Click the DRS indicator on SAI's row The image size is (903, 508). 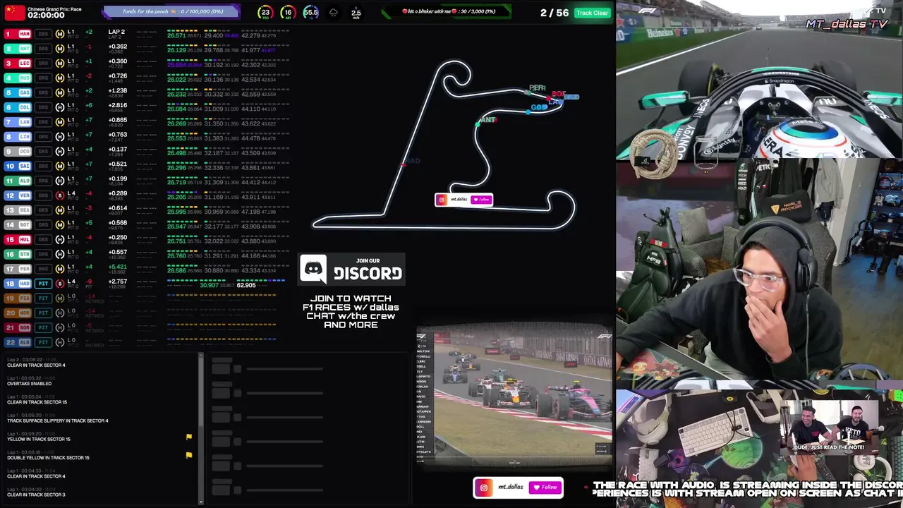44,166
